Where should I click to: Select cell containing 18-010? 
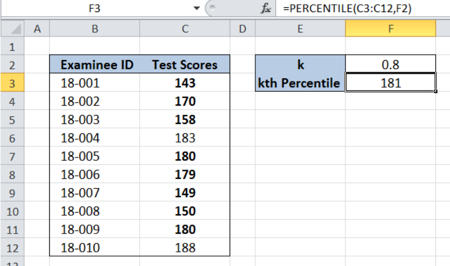[x=95, y=247]
